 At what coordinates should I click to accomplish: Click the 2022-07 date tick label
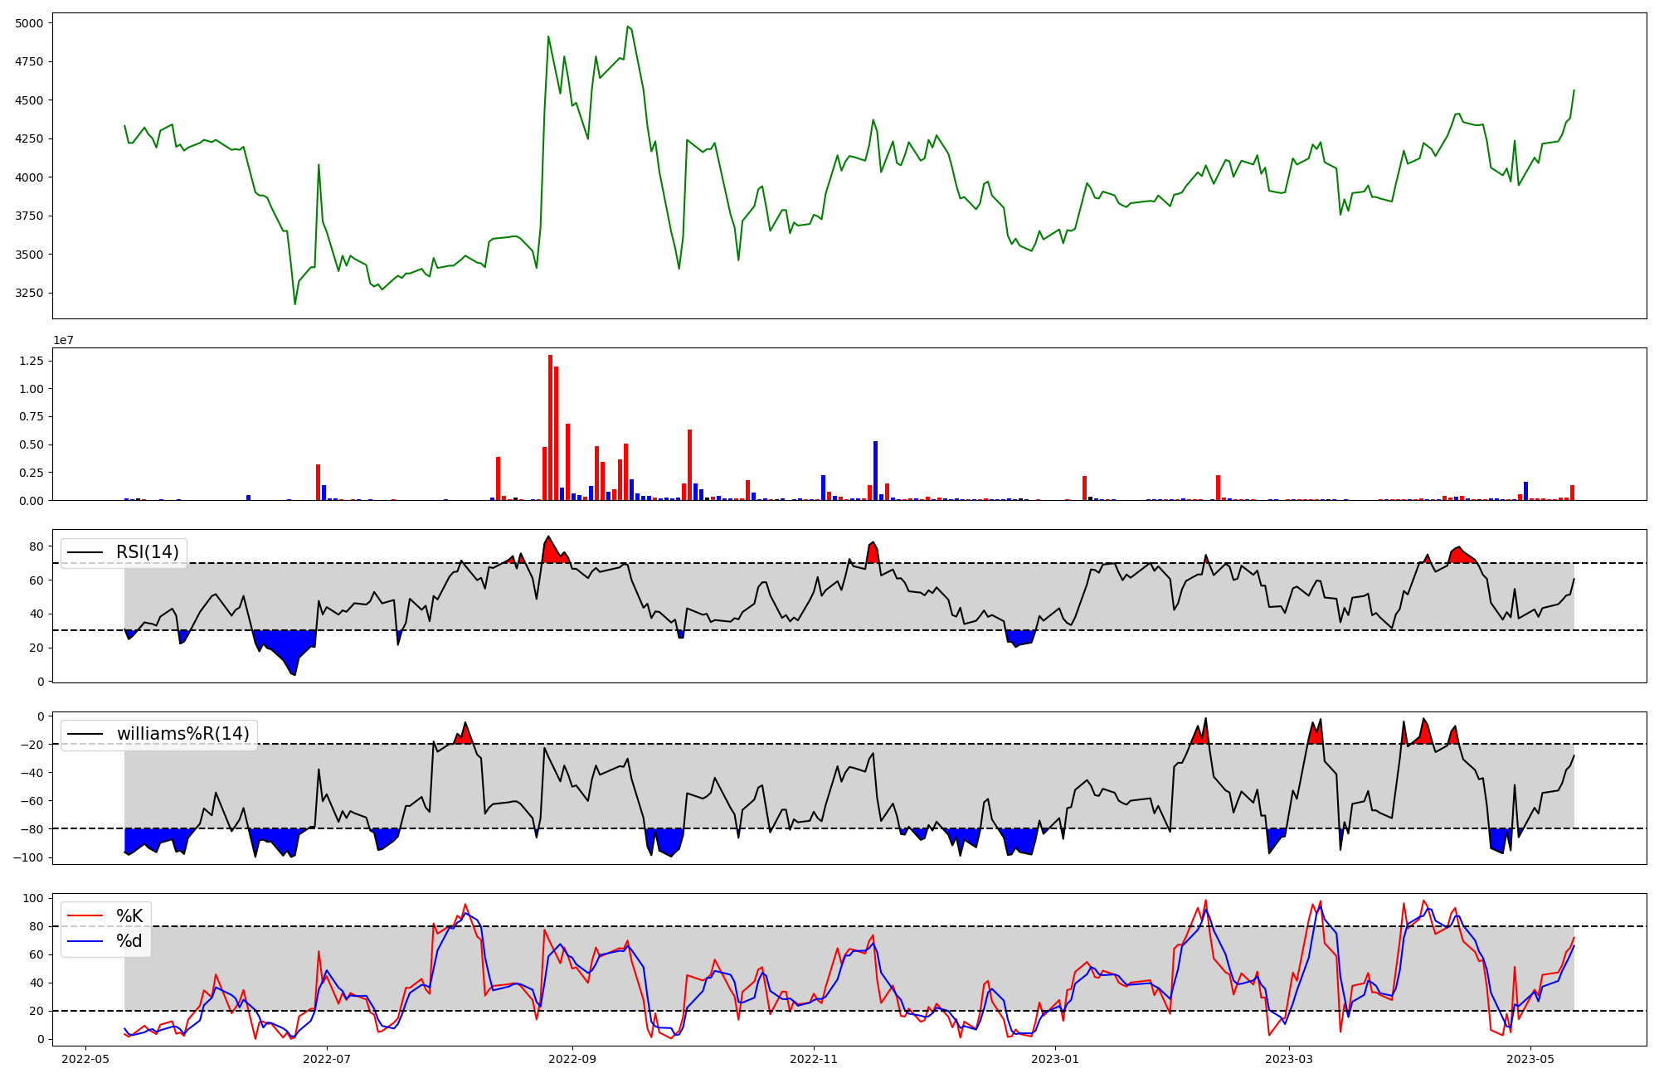tap(328, 1059)
